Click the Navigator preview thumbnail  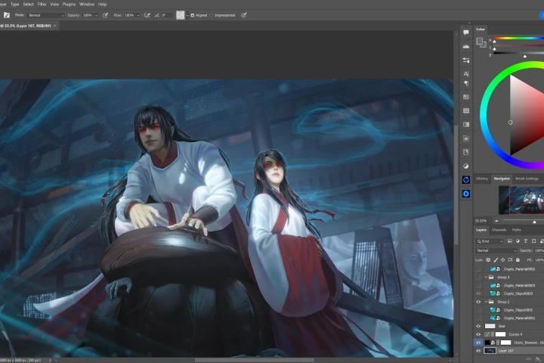(521, 200)
